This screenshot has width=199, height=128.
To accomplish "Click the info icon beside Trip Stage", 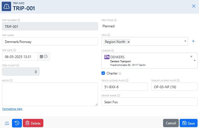I will point(115,20).
